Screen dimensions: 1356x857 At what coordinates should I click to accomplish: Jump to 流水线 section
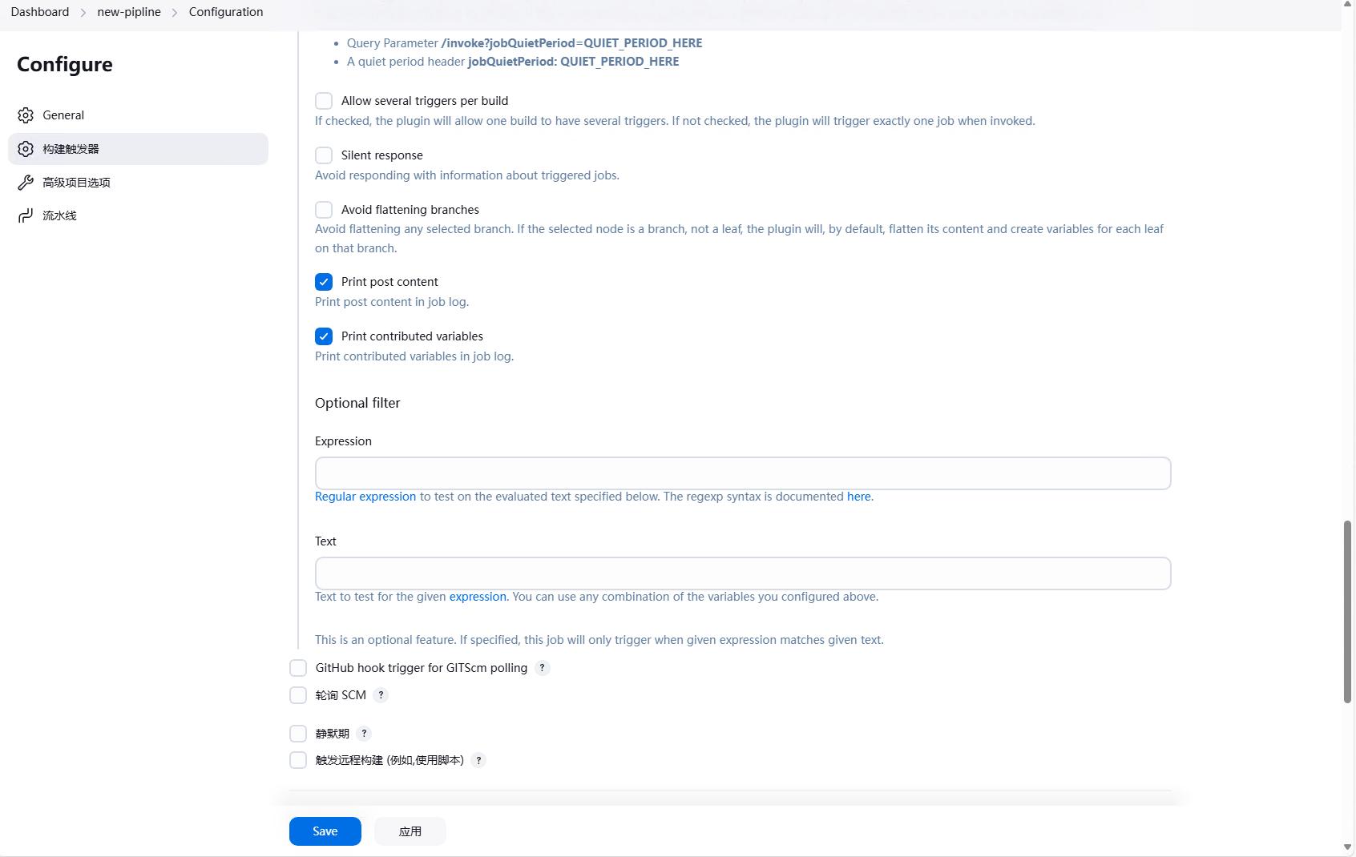coord(138,215)
